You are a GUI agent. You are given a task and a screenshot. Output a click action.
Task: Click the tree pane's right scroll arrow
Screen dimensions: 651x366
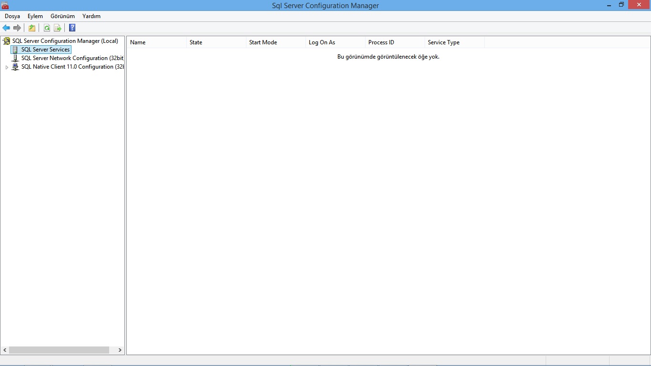[120, 350]
